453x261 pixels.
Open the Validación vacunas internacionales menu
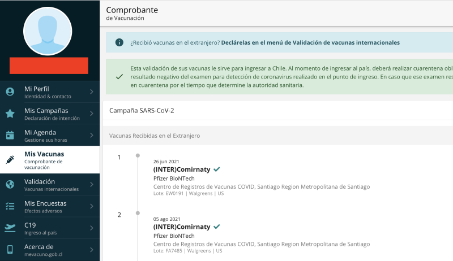pos(51,185)
